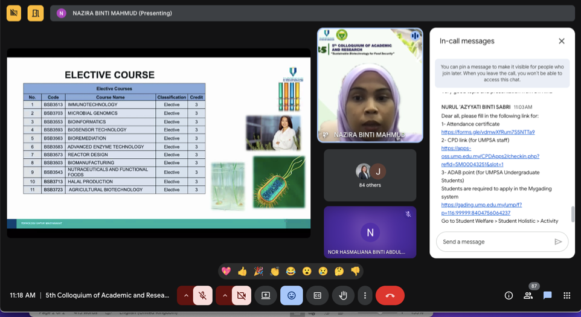Click the purple N avatar of the presenter
This screenshot has width=581, height=317.
[61, 13]
